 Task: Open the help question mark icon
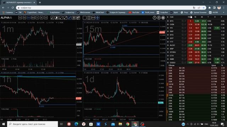point(155,18)
